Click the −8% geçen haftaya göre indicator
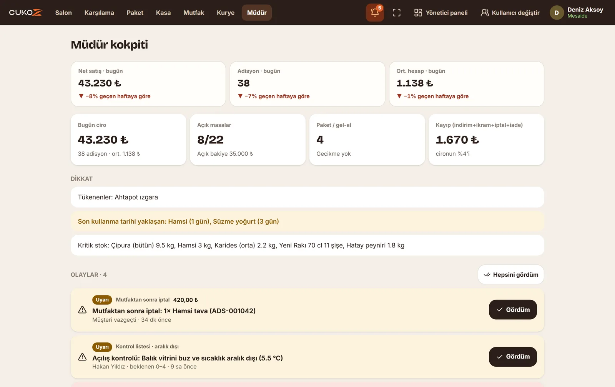The width and height of the screenshot is (615, 387). tap(115, 96)
